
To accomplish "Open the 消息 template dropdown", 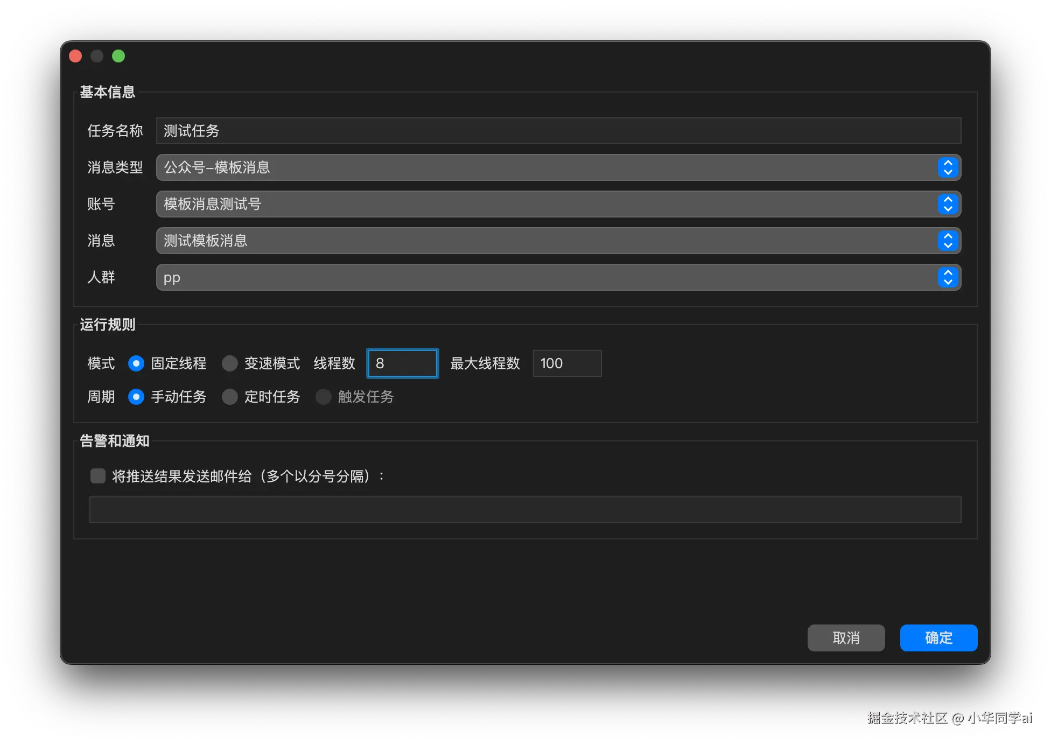I will pos(948,241).
